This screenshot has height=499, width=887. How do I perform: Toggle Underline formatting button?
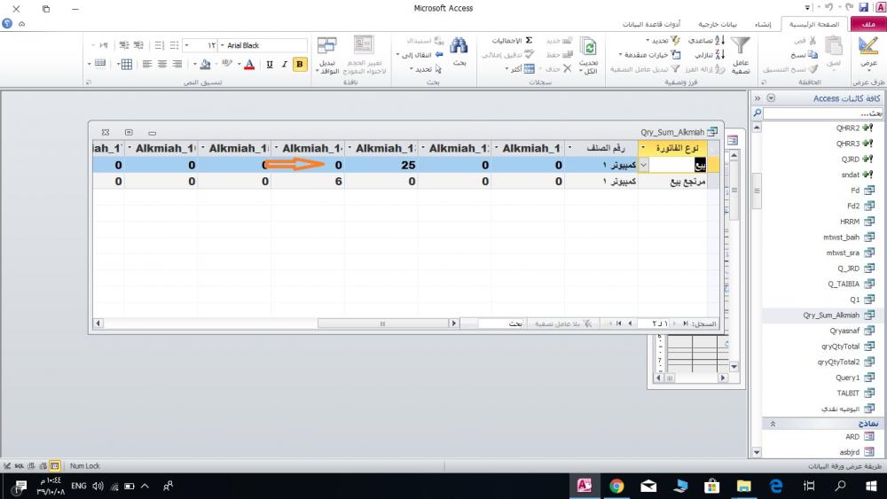(x=270, y=65)
